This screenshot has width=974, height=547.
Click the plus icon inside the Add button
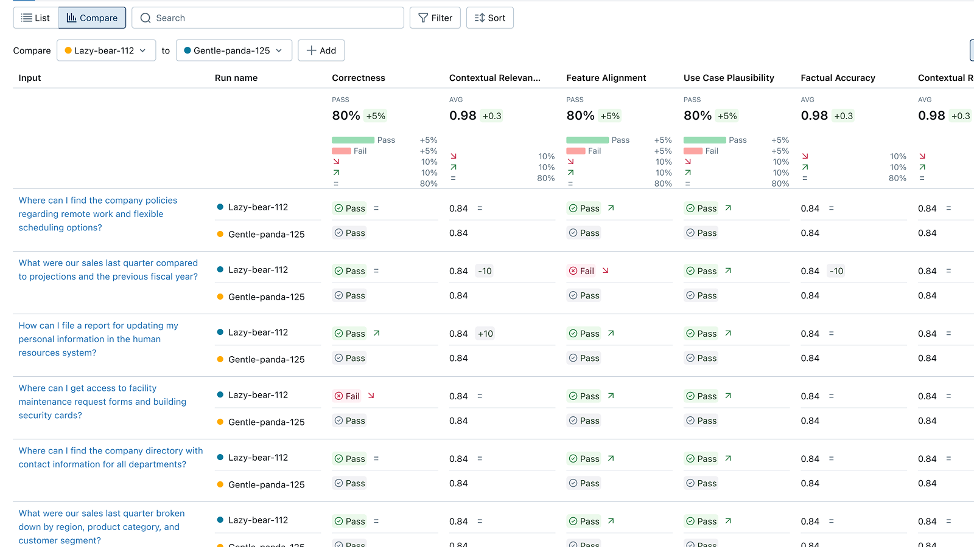(x=312, y=50)
